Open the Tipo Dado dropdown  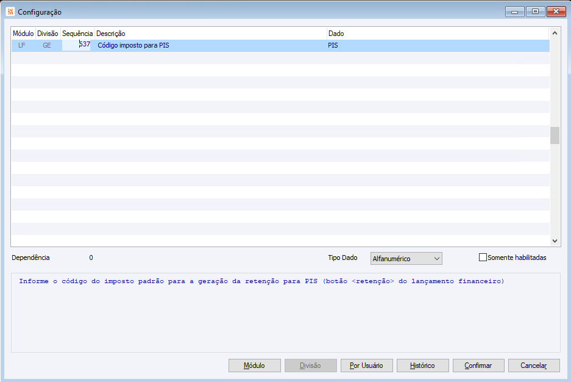[406, 259]
